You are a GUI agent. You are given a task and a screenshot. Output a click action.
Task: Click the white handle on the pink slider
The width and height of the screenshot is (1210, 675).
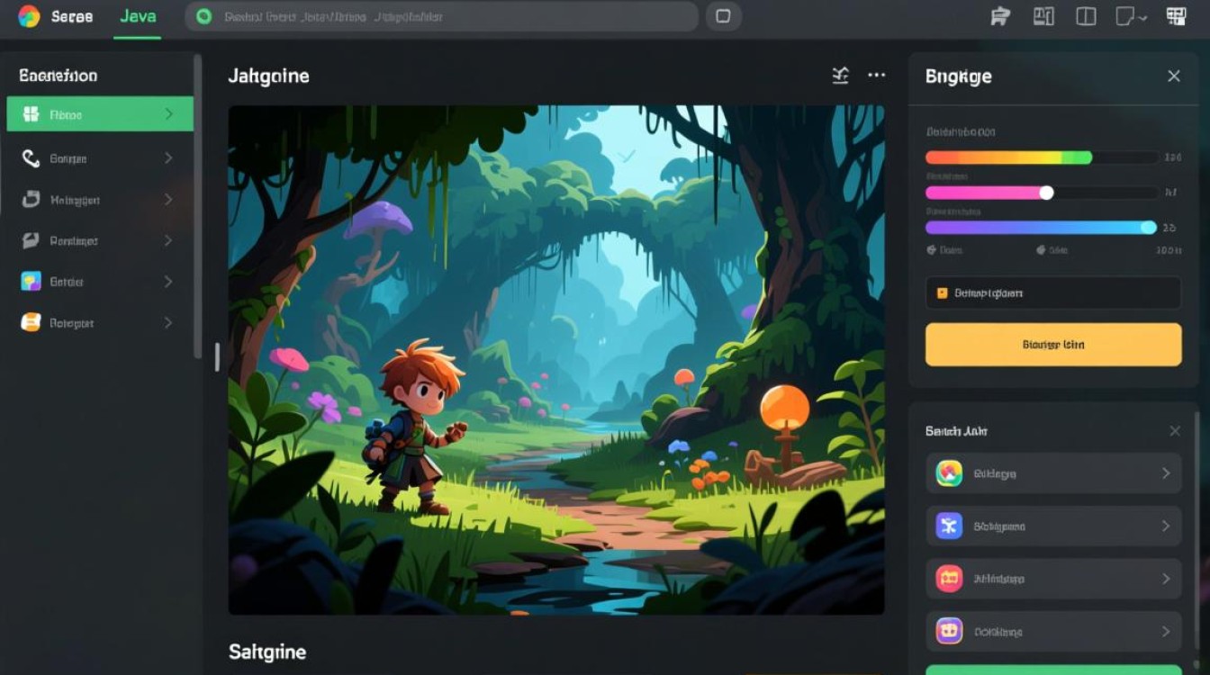(1046, 193)
